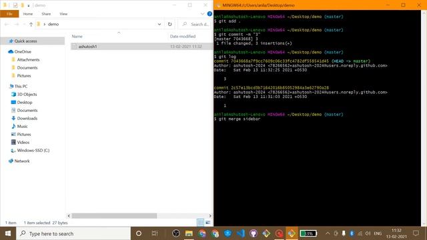
Task: Click the commit 7043668 hash line in terminal
Action: tap(292, 61)
